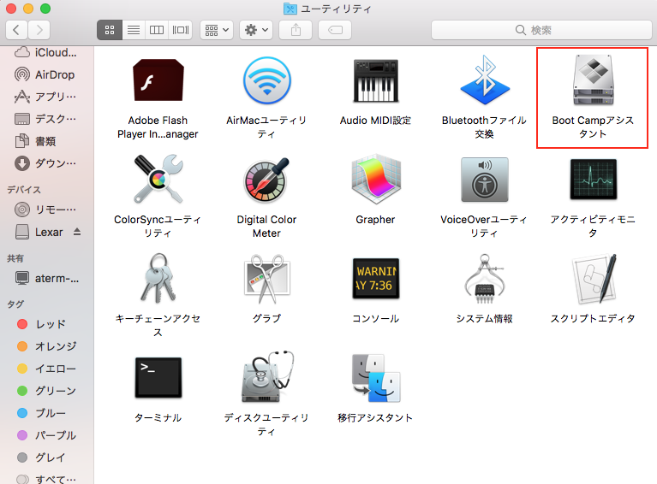Click the Share toolbar button

coord(296,30)
